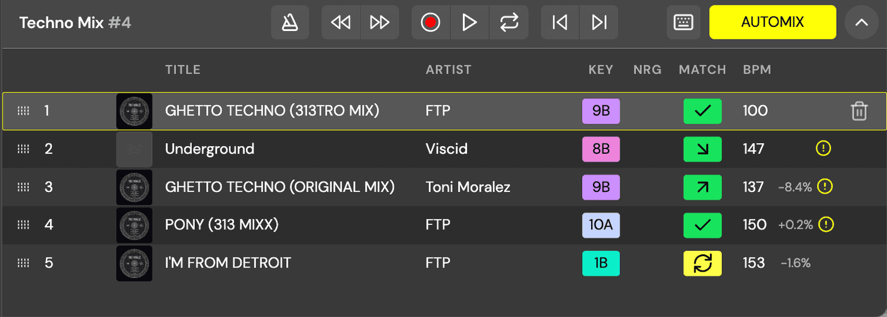The height and width of the screenshot is (317, 887).
Task: Open keyboard shortcuts icon
Action: 683,23
